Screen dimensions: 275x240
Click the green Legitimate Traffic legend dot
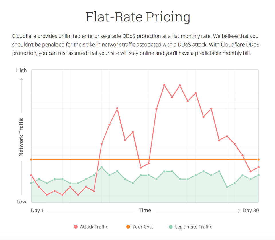coord(171,227)
